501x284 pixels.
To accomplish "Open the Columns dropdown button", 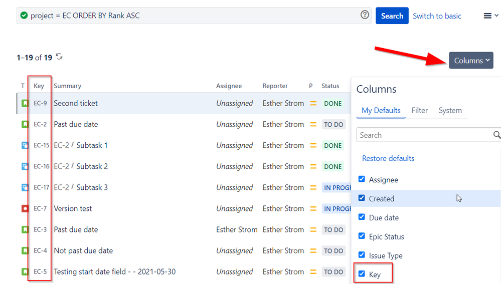I will point(471,60).
